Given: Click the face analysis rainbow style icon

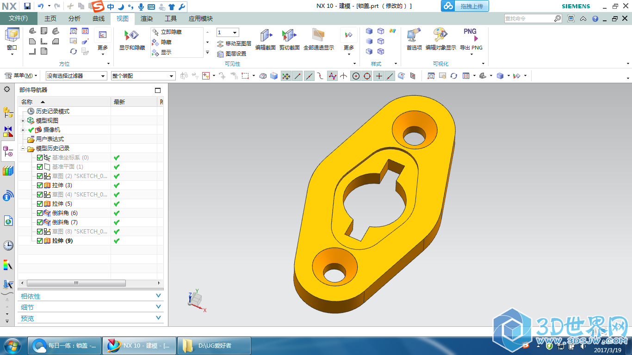Looking at the screenshot, I should click(x=392, y=31).
